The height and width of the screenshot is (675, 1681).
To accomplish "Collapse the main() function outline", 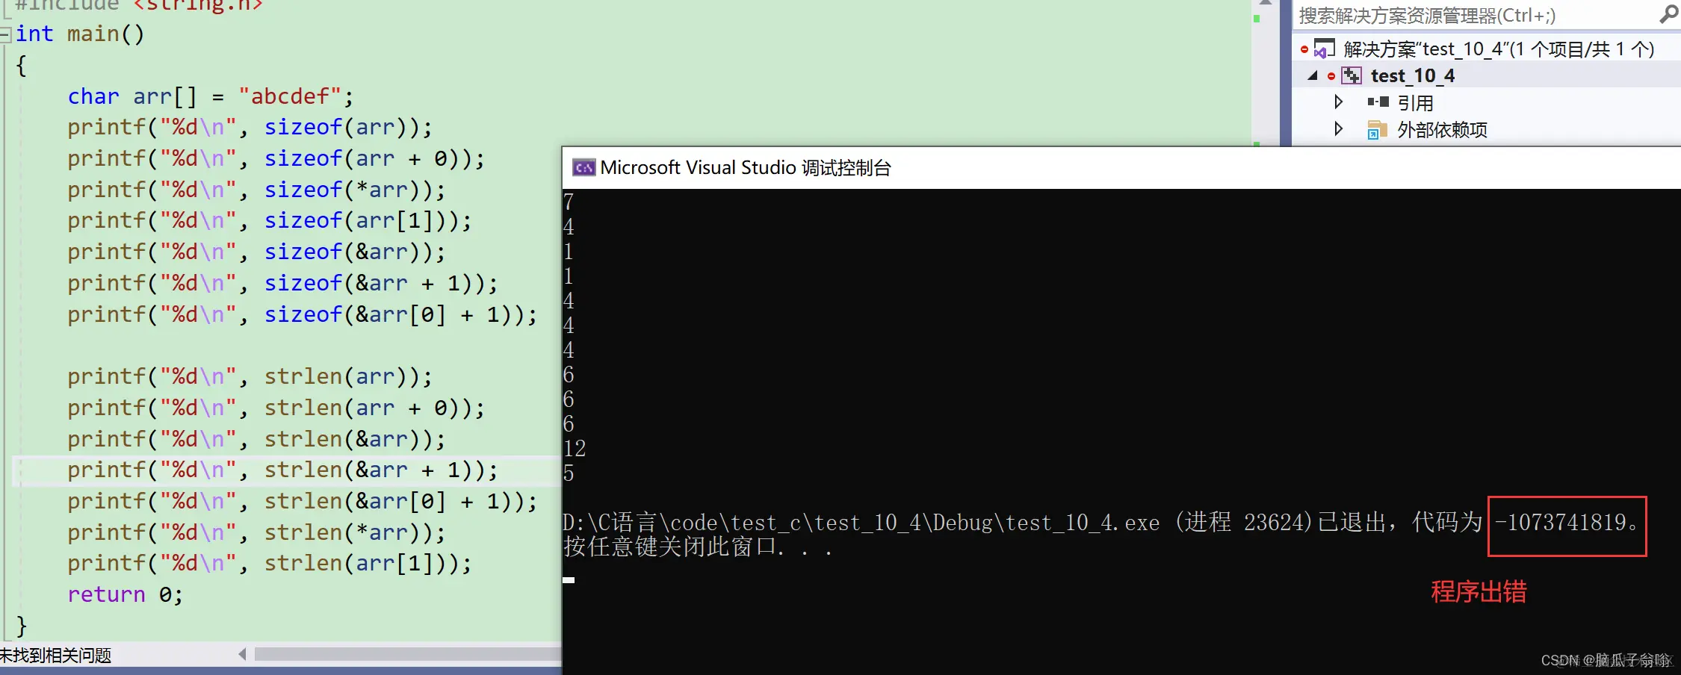I will pyautogui.click(x=6, y=34).
